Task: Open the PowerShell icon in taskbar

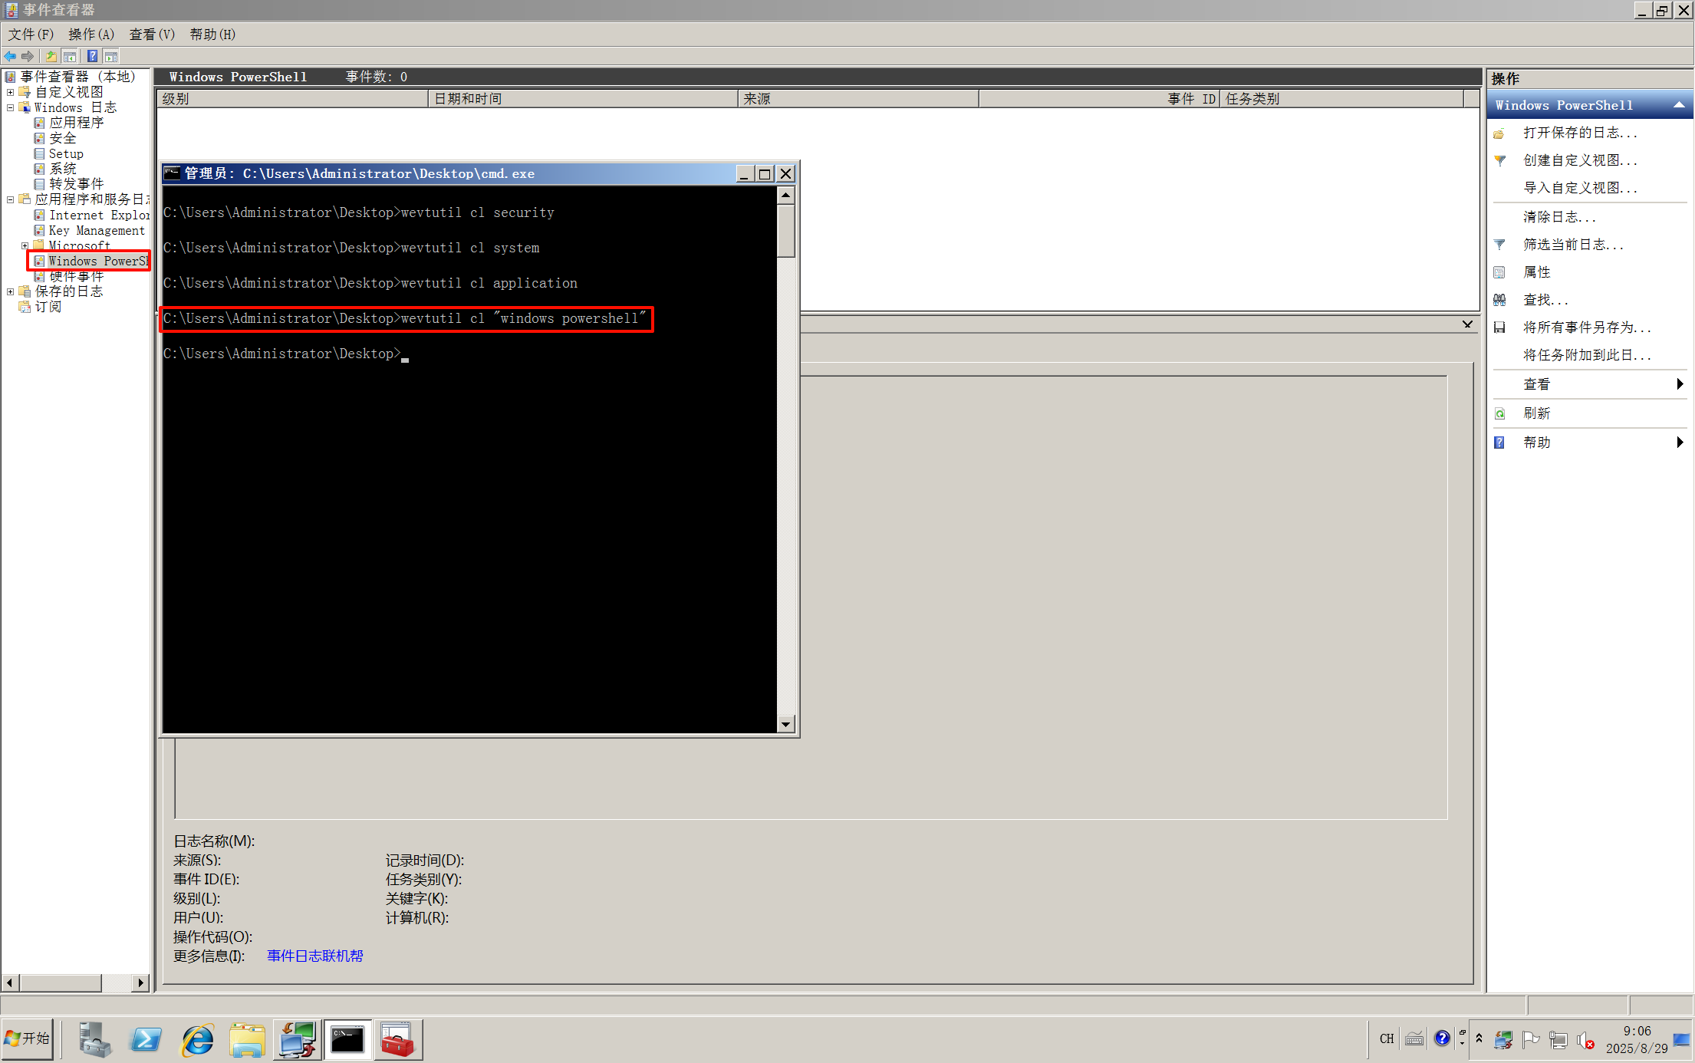Action: point(146,1040)
